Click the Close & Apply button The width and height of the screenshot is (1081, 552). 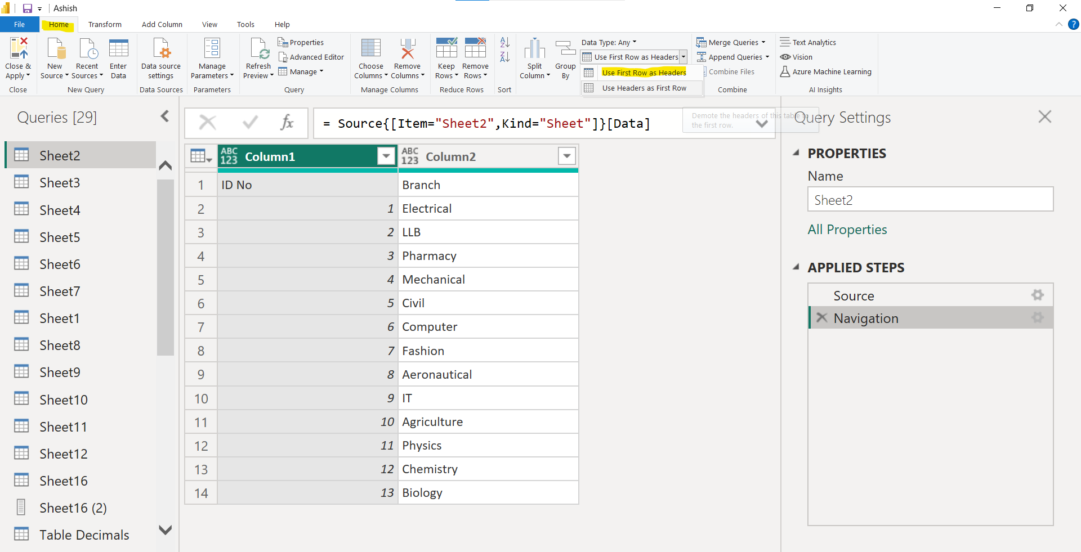[x=18, y=58]
